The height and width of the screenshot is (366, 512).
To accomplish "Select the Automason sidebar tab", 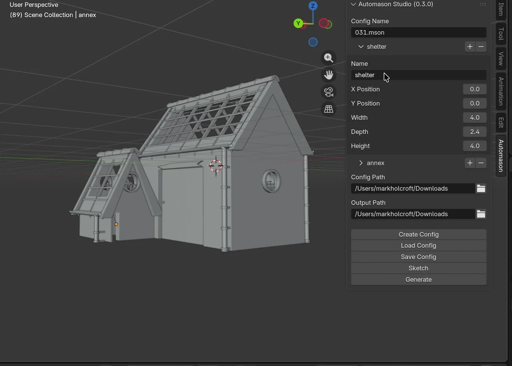I will [501, 156].
